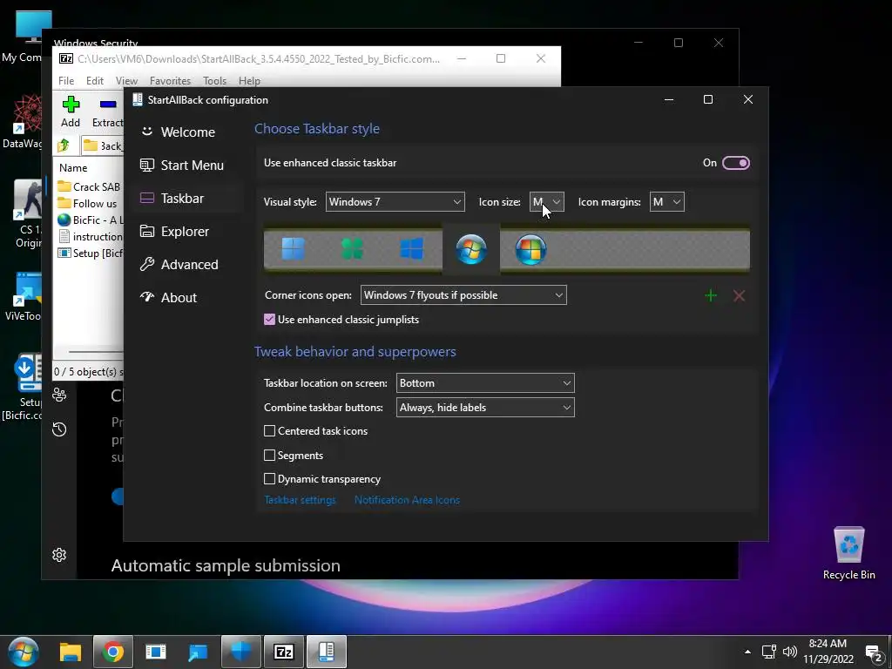Select the BicFic link file in 7-Zip
Image resolution: width=892 pixels, height=669 pixels.
[x=90, y=220]
